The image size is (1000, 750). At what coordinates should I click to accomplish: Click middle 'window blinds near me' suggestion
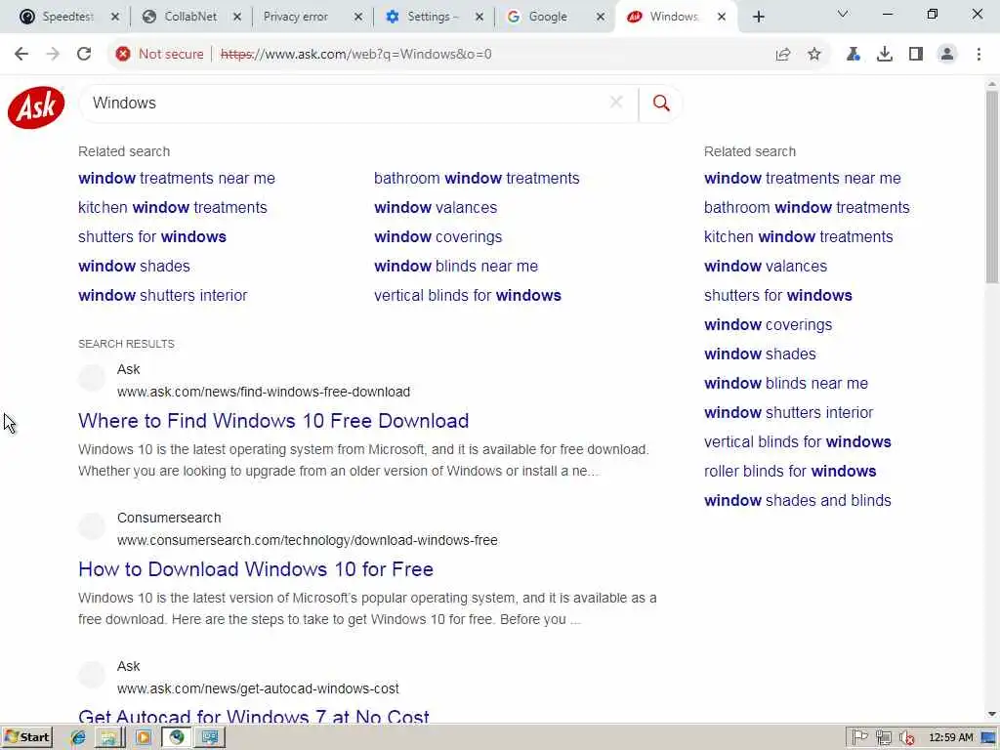coord(456,267)
